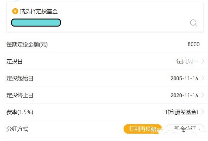Open the 定投终止日 chevron arrow

point(202,95)
